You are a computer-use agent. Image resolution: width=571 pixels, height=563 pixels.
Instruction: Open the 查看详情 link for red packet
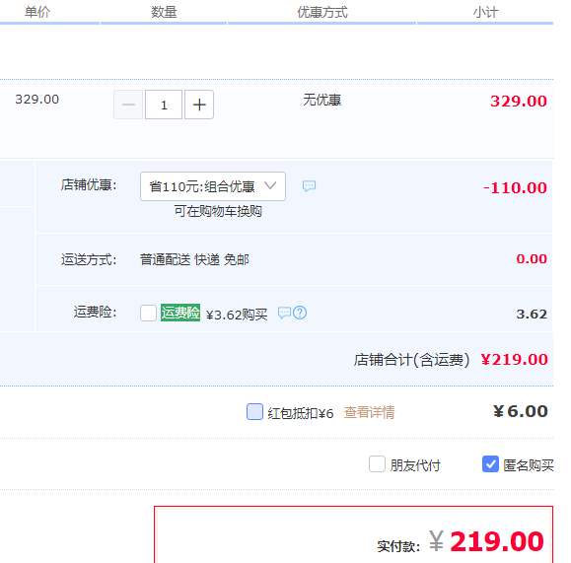point(369,412)
